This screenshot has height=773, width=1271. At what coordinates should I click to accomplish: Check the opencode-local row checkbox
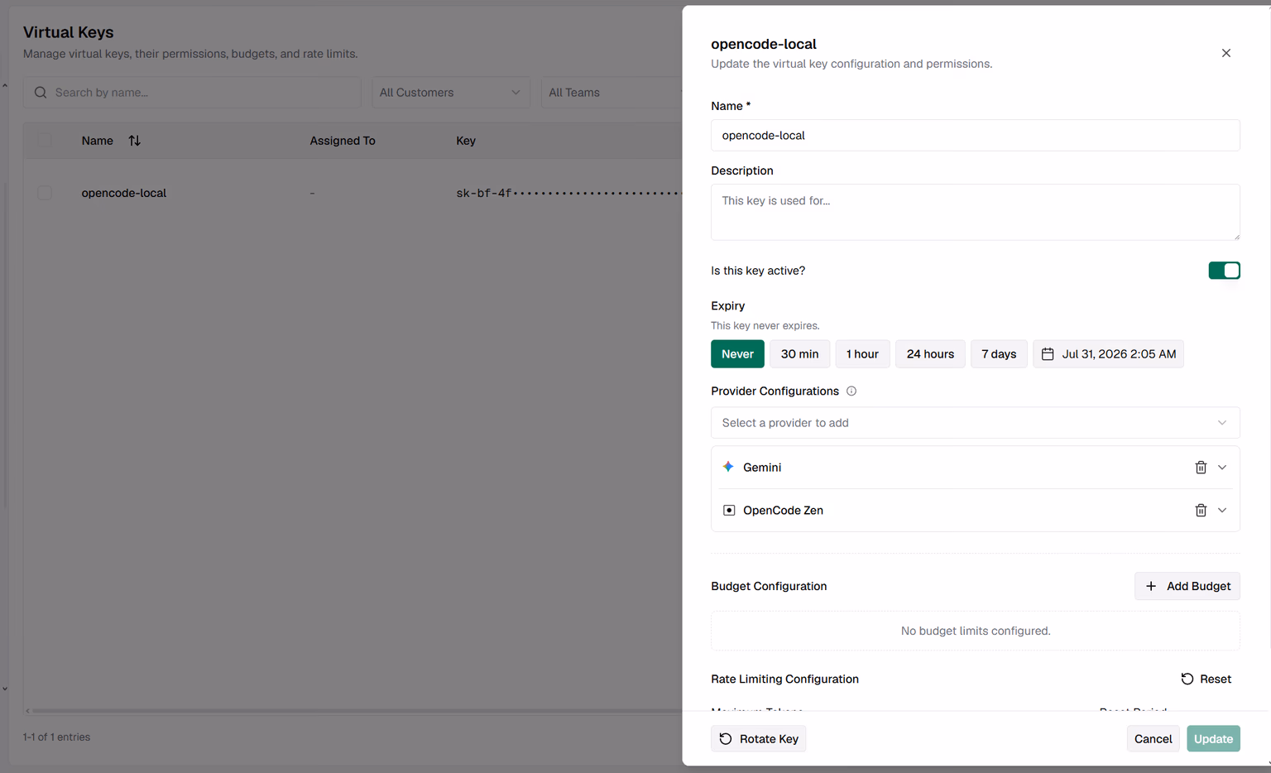tap(45, 193)
